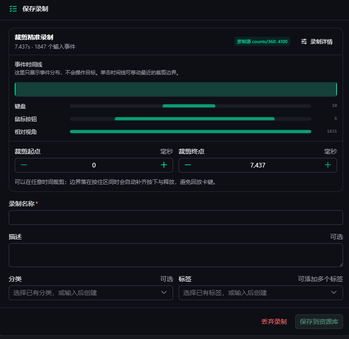Open 录制详情 recording details
The width and height of the screenshot is (349, 339).
coord(317,42)
